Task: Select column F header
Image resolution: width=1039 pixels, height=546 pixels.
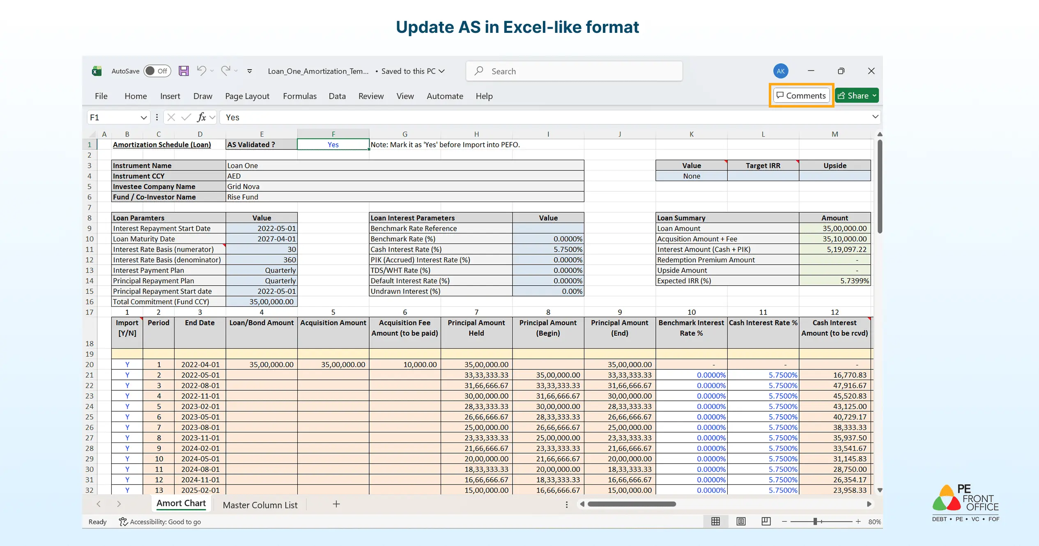Action: (x=333, y=134)
